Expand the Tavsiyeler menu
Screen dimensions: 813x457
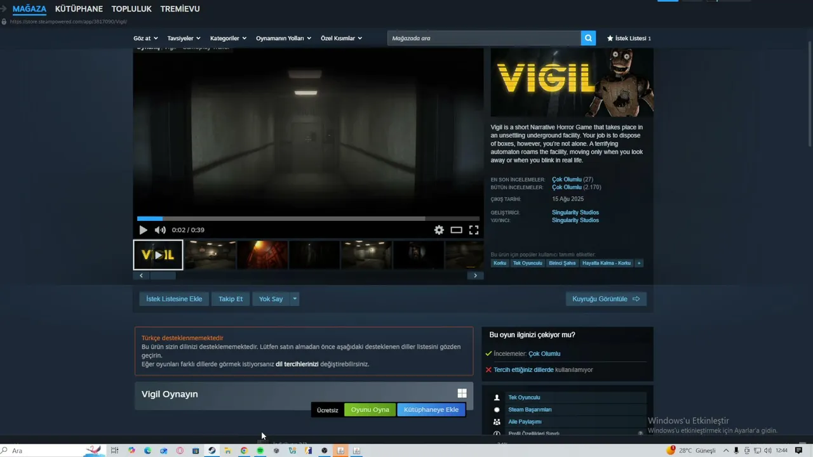point(184,38)
